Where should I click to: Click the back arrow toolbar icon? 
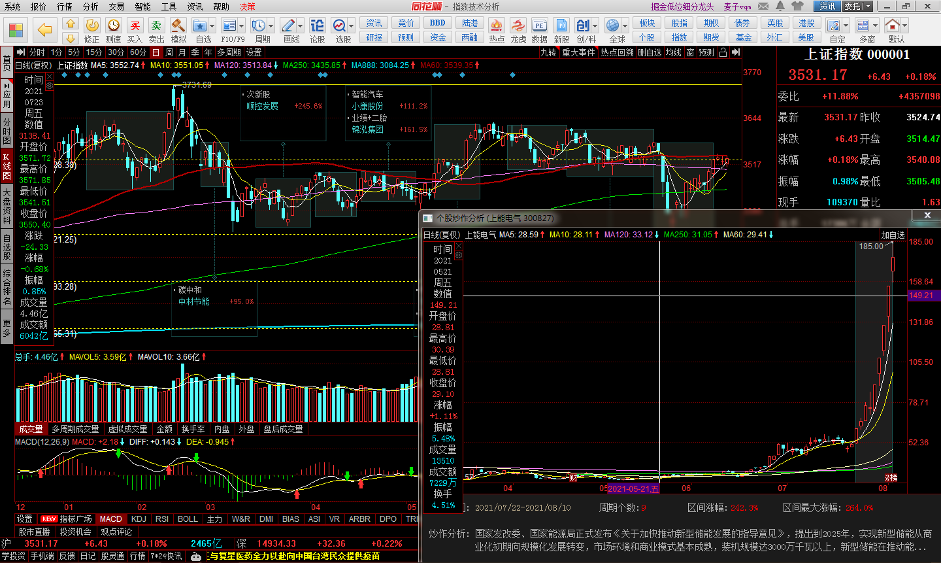point(44,29)
